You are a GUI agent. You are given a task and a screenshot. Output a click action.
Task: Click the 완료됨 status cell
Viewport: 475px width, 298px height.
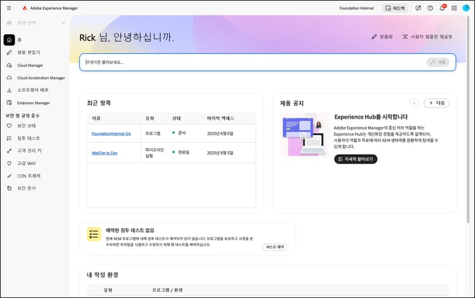click(x=180, y=152)
